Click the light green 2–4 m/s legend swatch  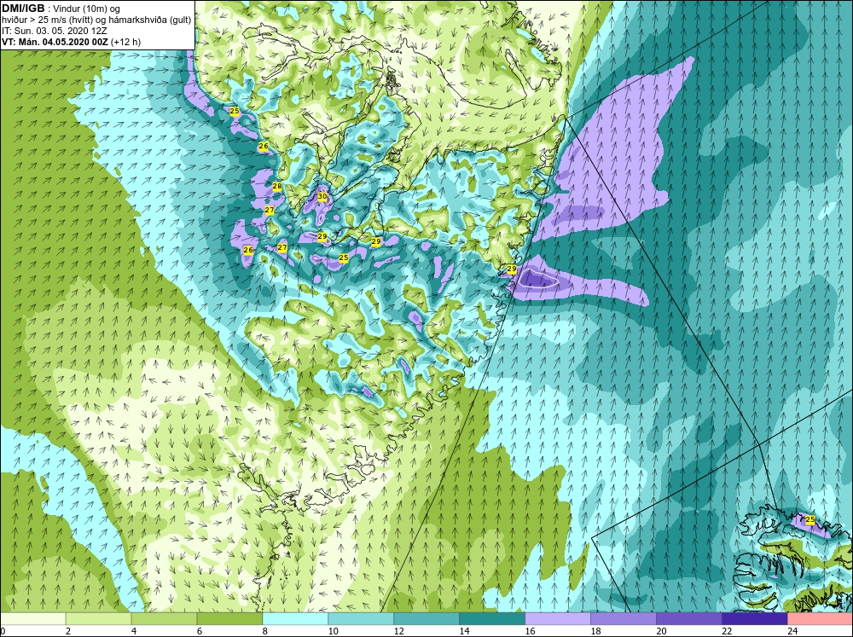pyautogui.click(x=98, y=619)
